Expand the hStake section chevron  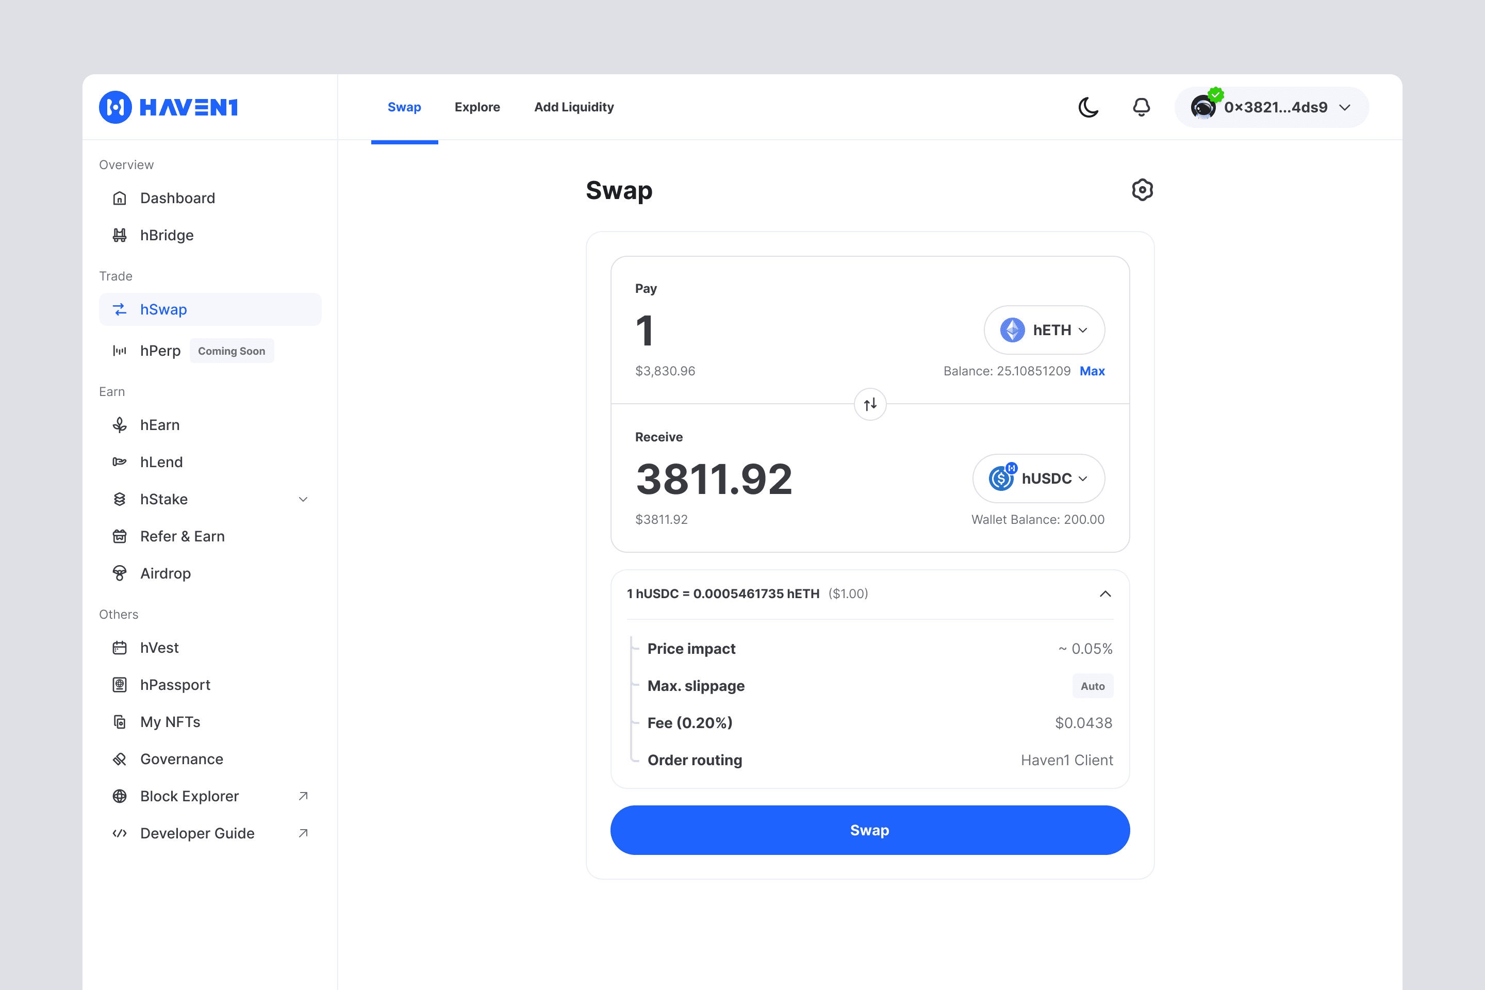pos(304,499)
